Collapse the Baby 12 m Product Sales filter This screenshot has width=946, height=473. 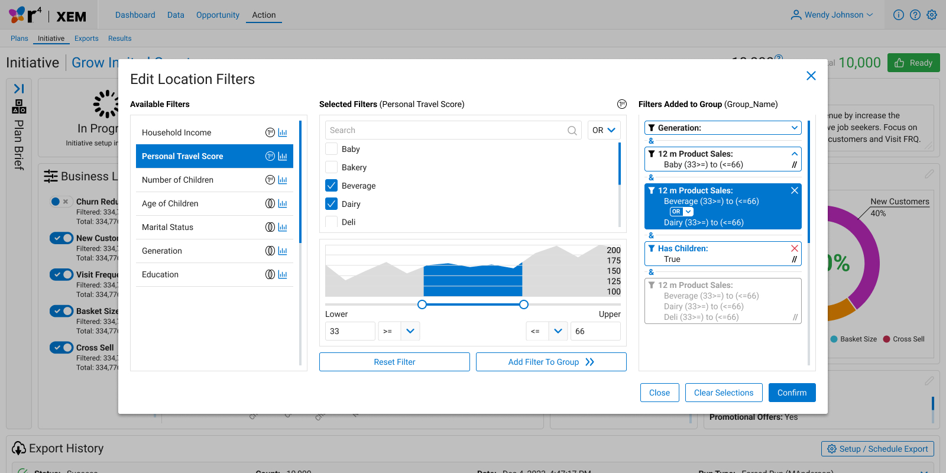(795, 154)
